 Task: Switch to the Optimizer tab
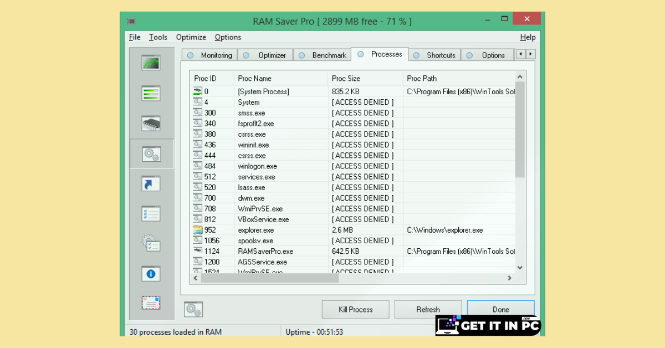265,55
